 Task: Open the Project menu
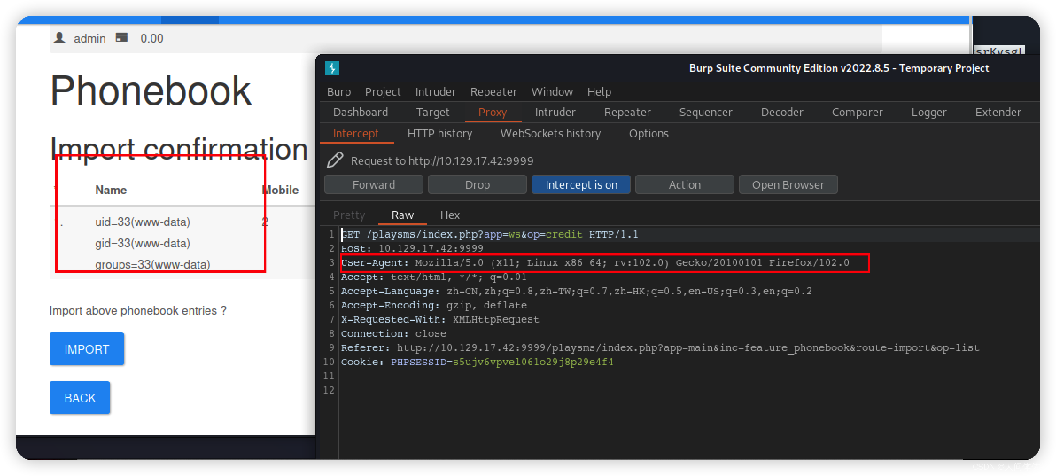383,92
